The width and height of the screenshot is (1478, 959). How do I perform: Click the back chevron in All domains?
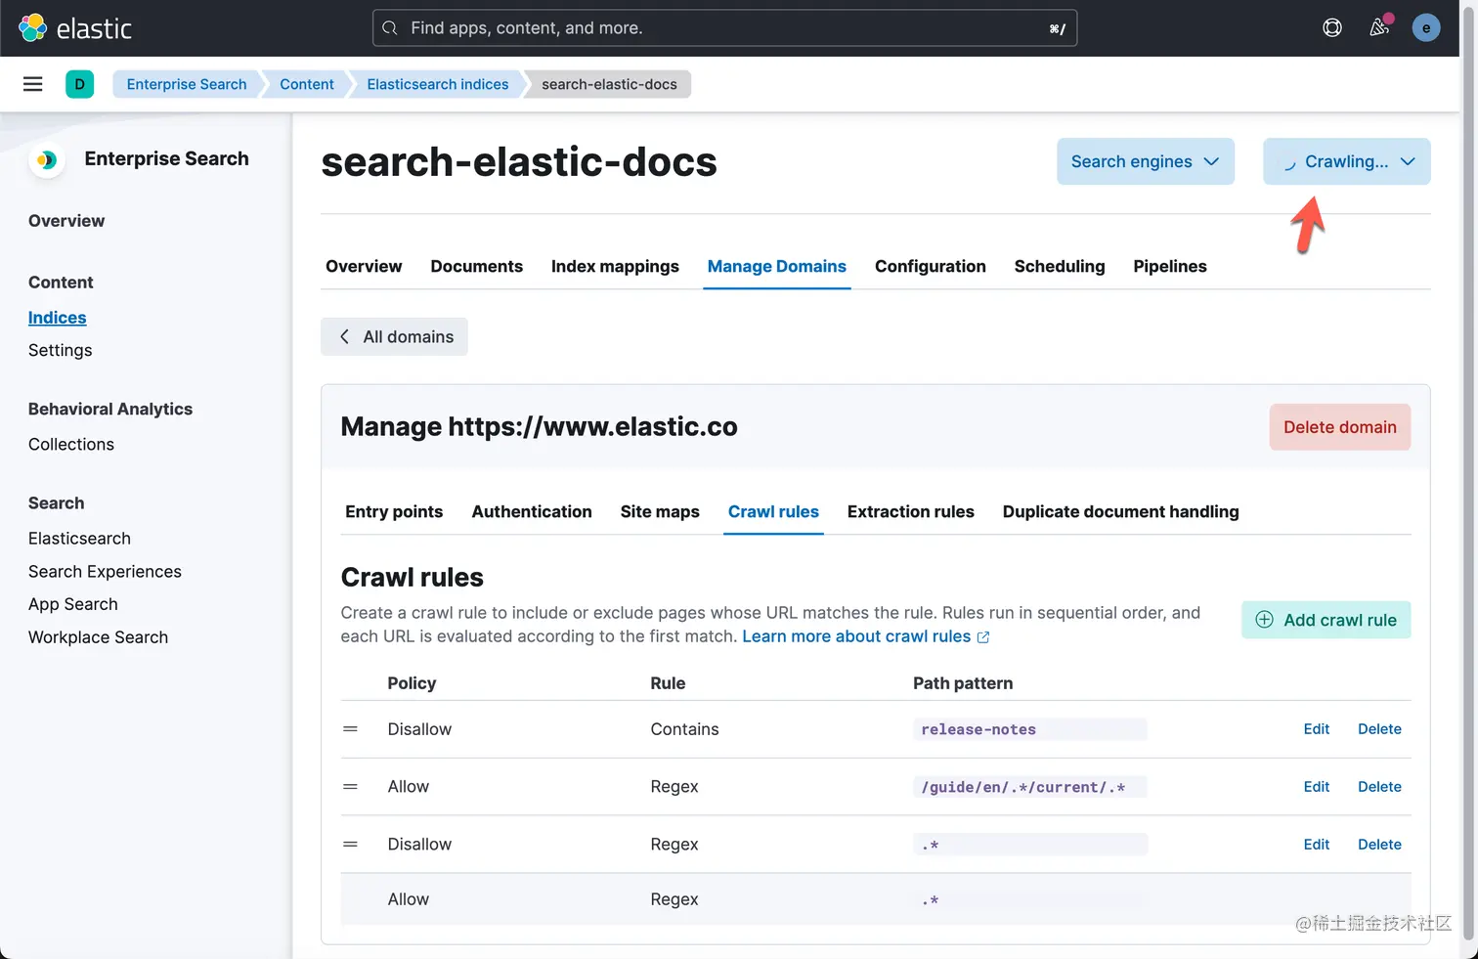pyautogui.click(x=344, y=336)
